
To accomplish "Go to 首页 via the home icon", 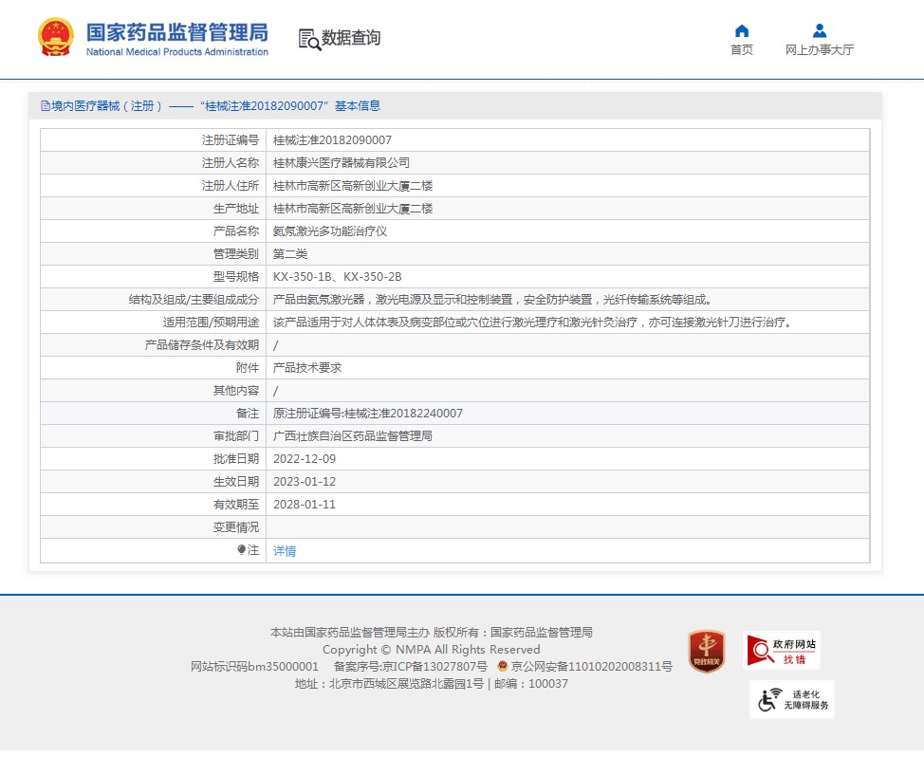I will coord(742,30).
